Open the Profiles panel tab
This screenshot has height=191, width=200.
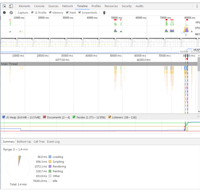96,6
